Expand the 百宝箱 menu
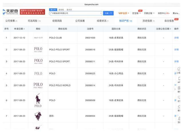 [x=136, y=13]
